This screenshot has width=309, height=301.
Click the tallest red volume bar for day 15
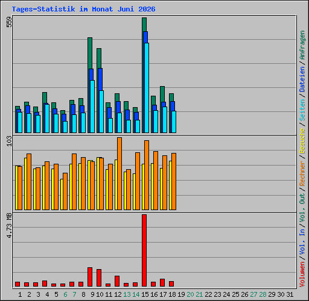coord(144,250)
